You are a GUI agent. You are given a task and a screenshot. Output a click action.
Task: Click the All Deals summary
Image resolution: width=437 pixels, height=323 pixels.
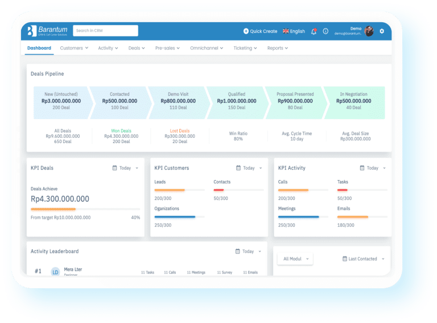pyautogui.click(x=63, y=136)
